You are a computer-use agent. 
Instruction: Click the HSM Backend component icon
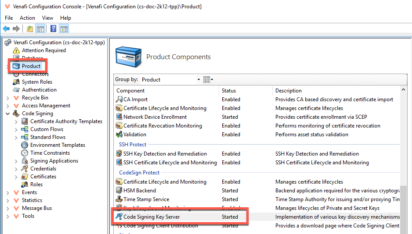119,191
